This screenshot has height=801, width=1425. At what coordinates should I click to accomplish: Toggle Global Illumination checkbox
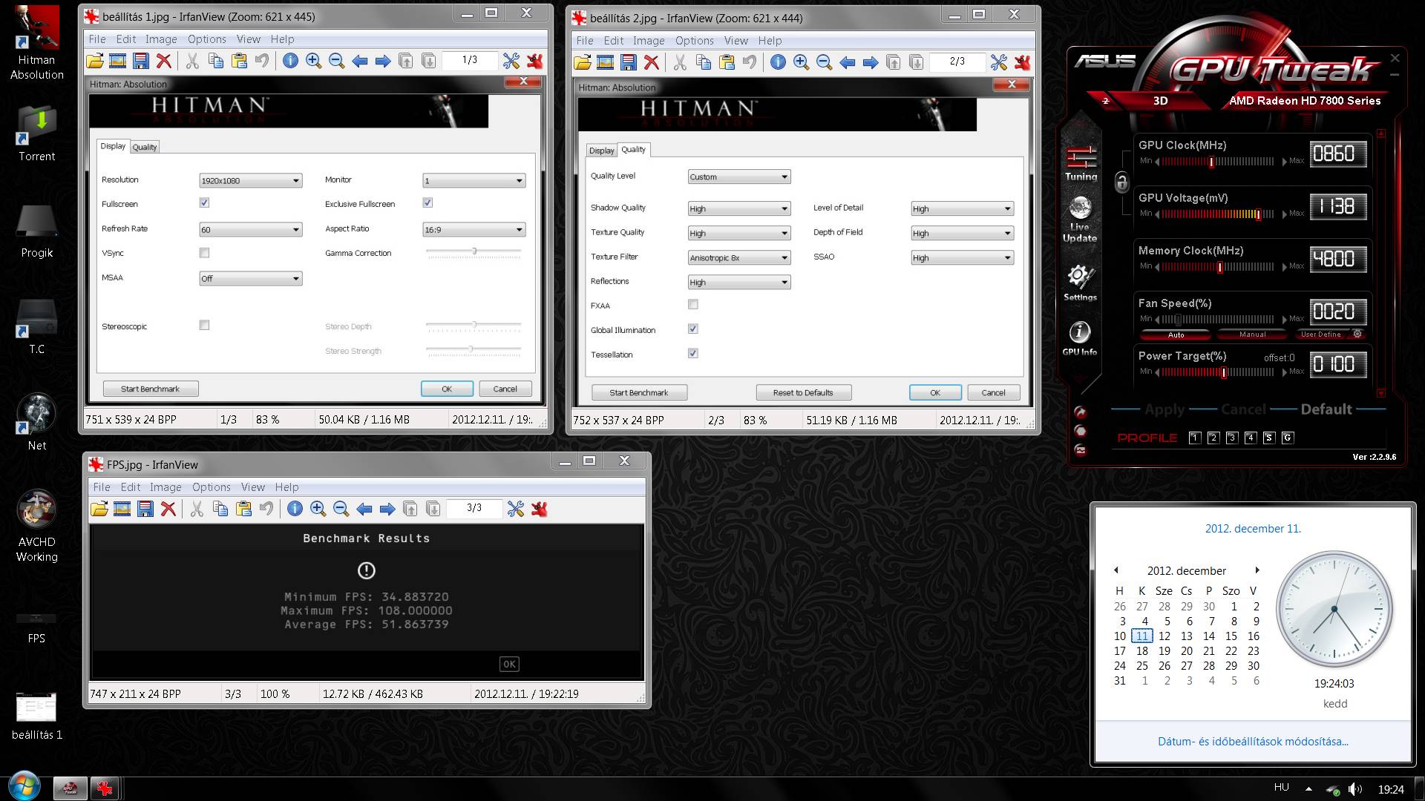[693, 329]
